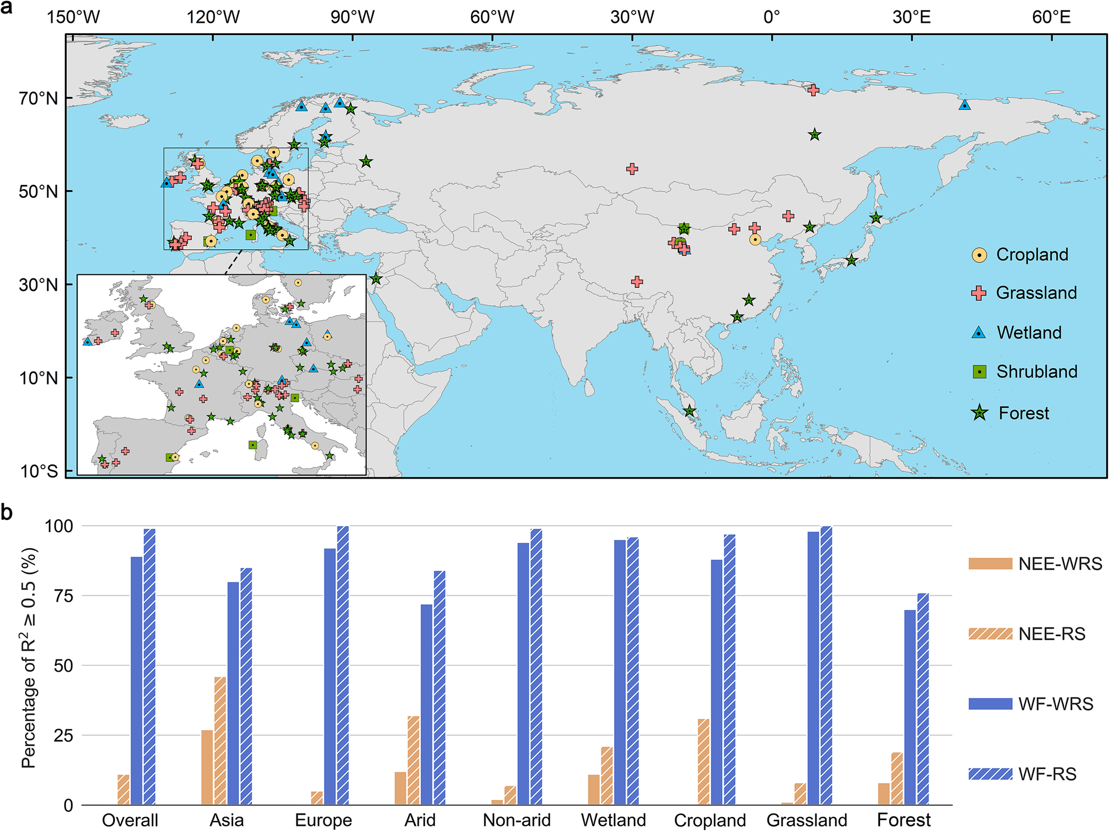This screenshot has width=1109, height=831.
Task: Click the Europe inset map
Action: (222, 375)
